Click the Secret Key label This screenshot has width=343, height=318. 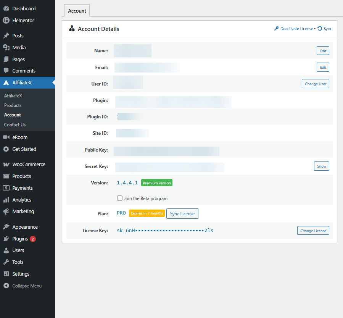click(x=96, y=166)
